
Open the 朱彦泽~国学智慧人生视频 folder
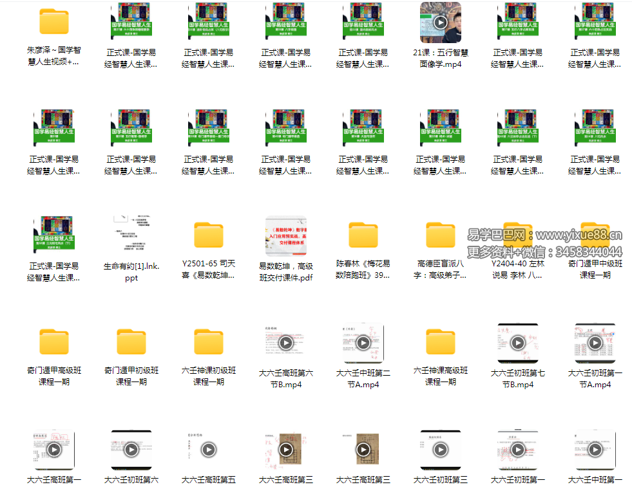(x=54, y=22)
